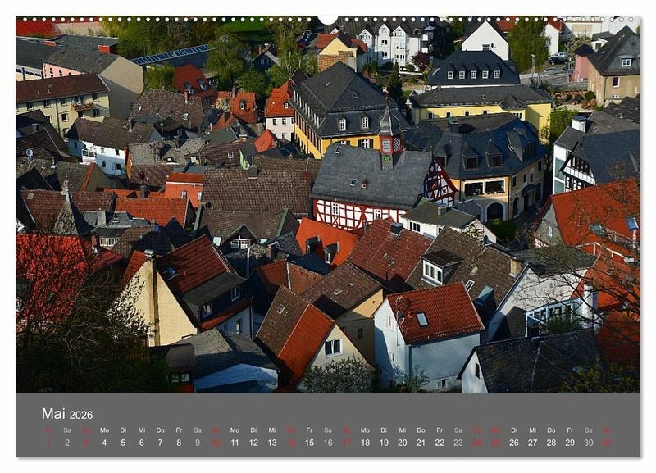Screen dimensions: 656x473
Task: Select date 2 in the calendar strip
Action: 67,443
